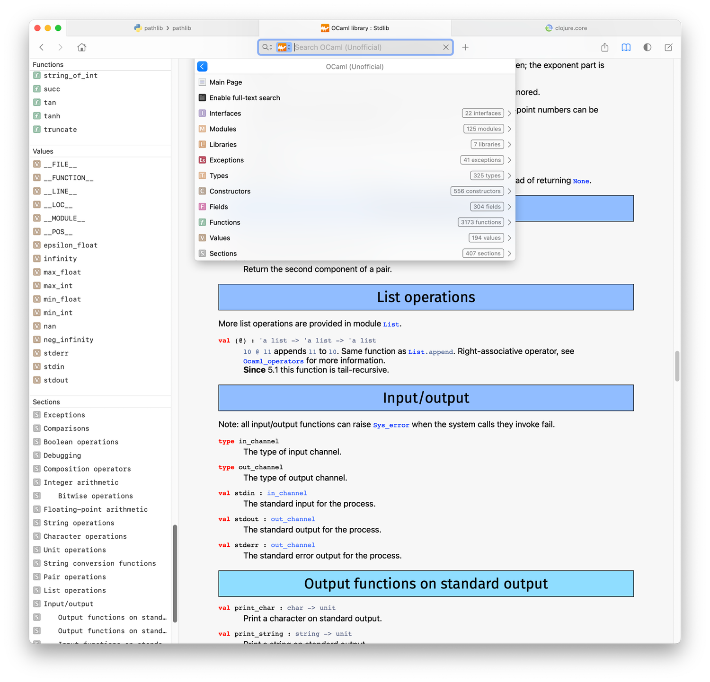This screenshot has height=682, width=710.
Task: Jump to Bitwise operations section
Action: pyautogui.click(x=95, y=496)
